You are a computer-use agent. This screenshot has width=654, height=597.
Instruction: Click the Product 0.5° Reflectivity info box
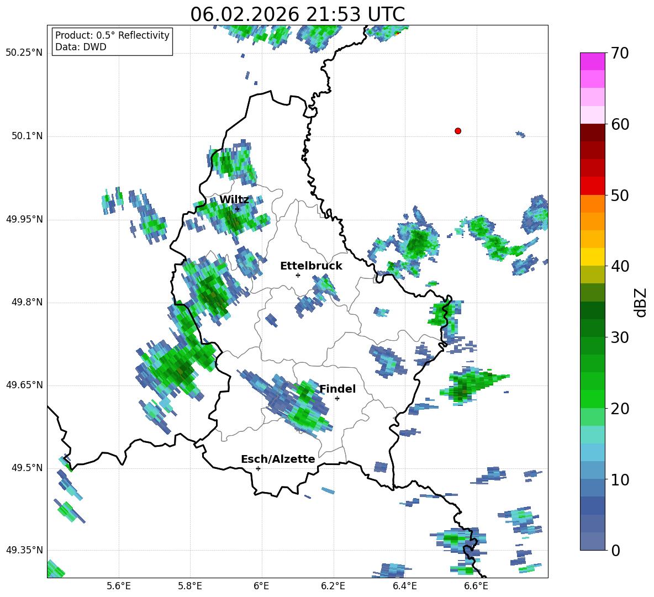point(112,41)
